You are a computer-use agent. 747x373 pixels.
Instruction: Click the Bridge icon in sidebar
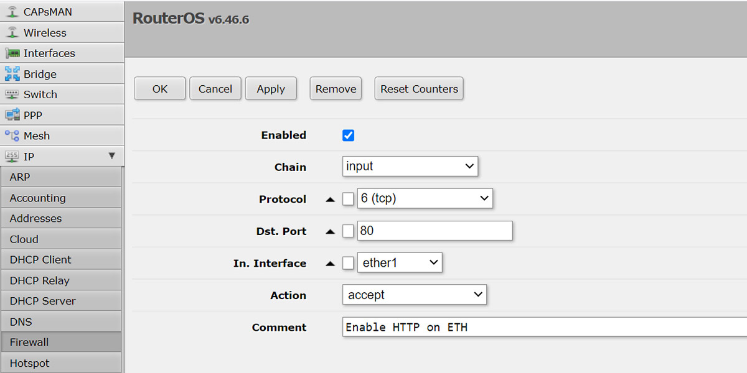coord(12,74)
